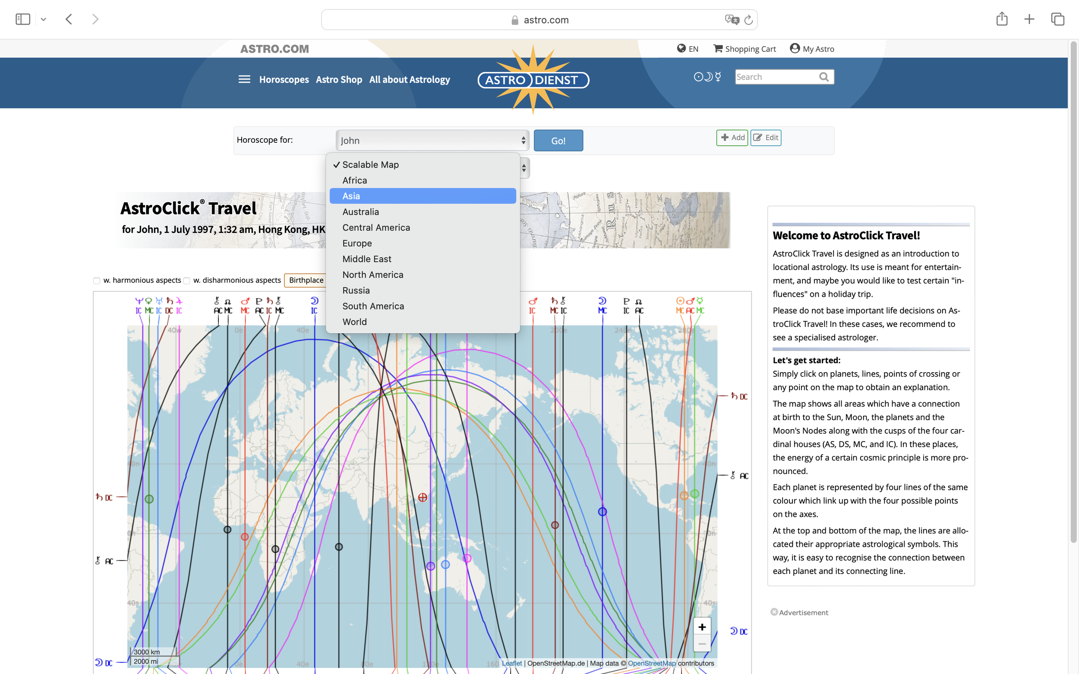Click the sun moon mercury symbols icon
The height and width of the screenshot is (674, 1079).
[x=707, y=77]
